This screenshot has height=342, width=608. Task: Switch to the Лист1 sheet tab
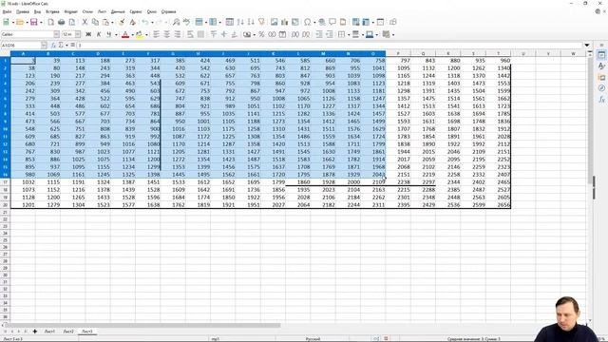pos(49,332)
